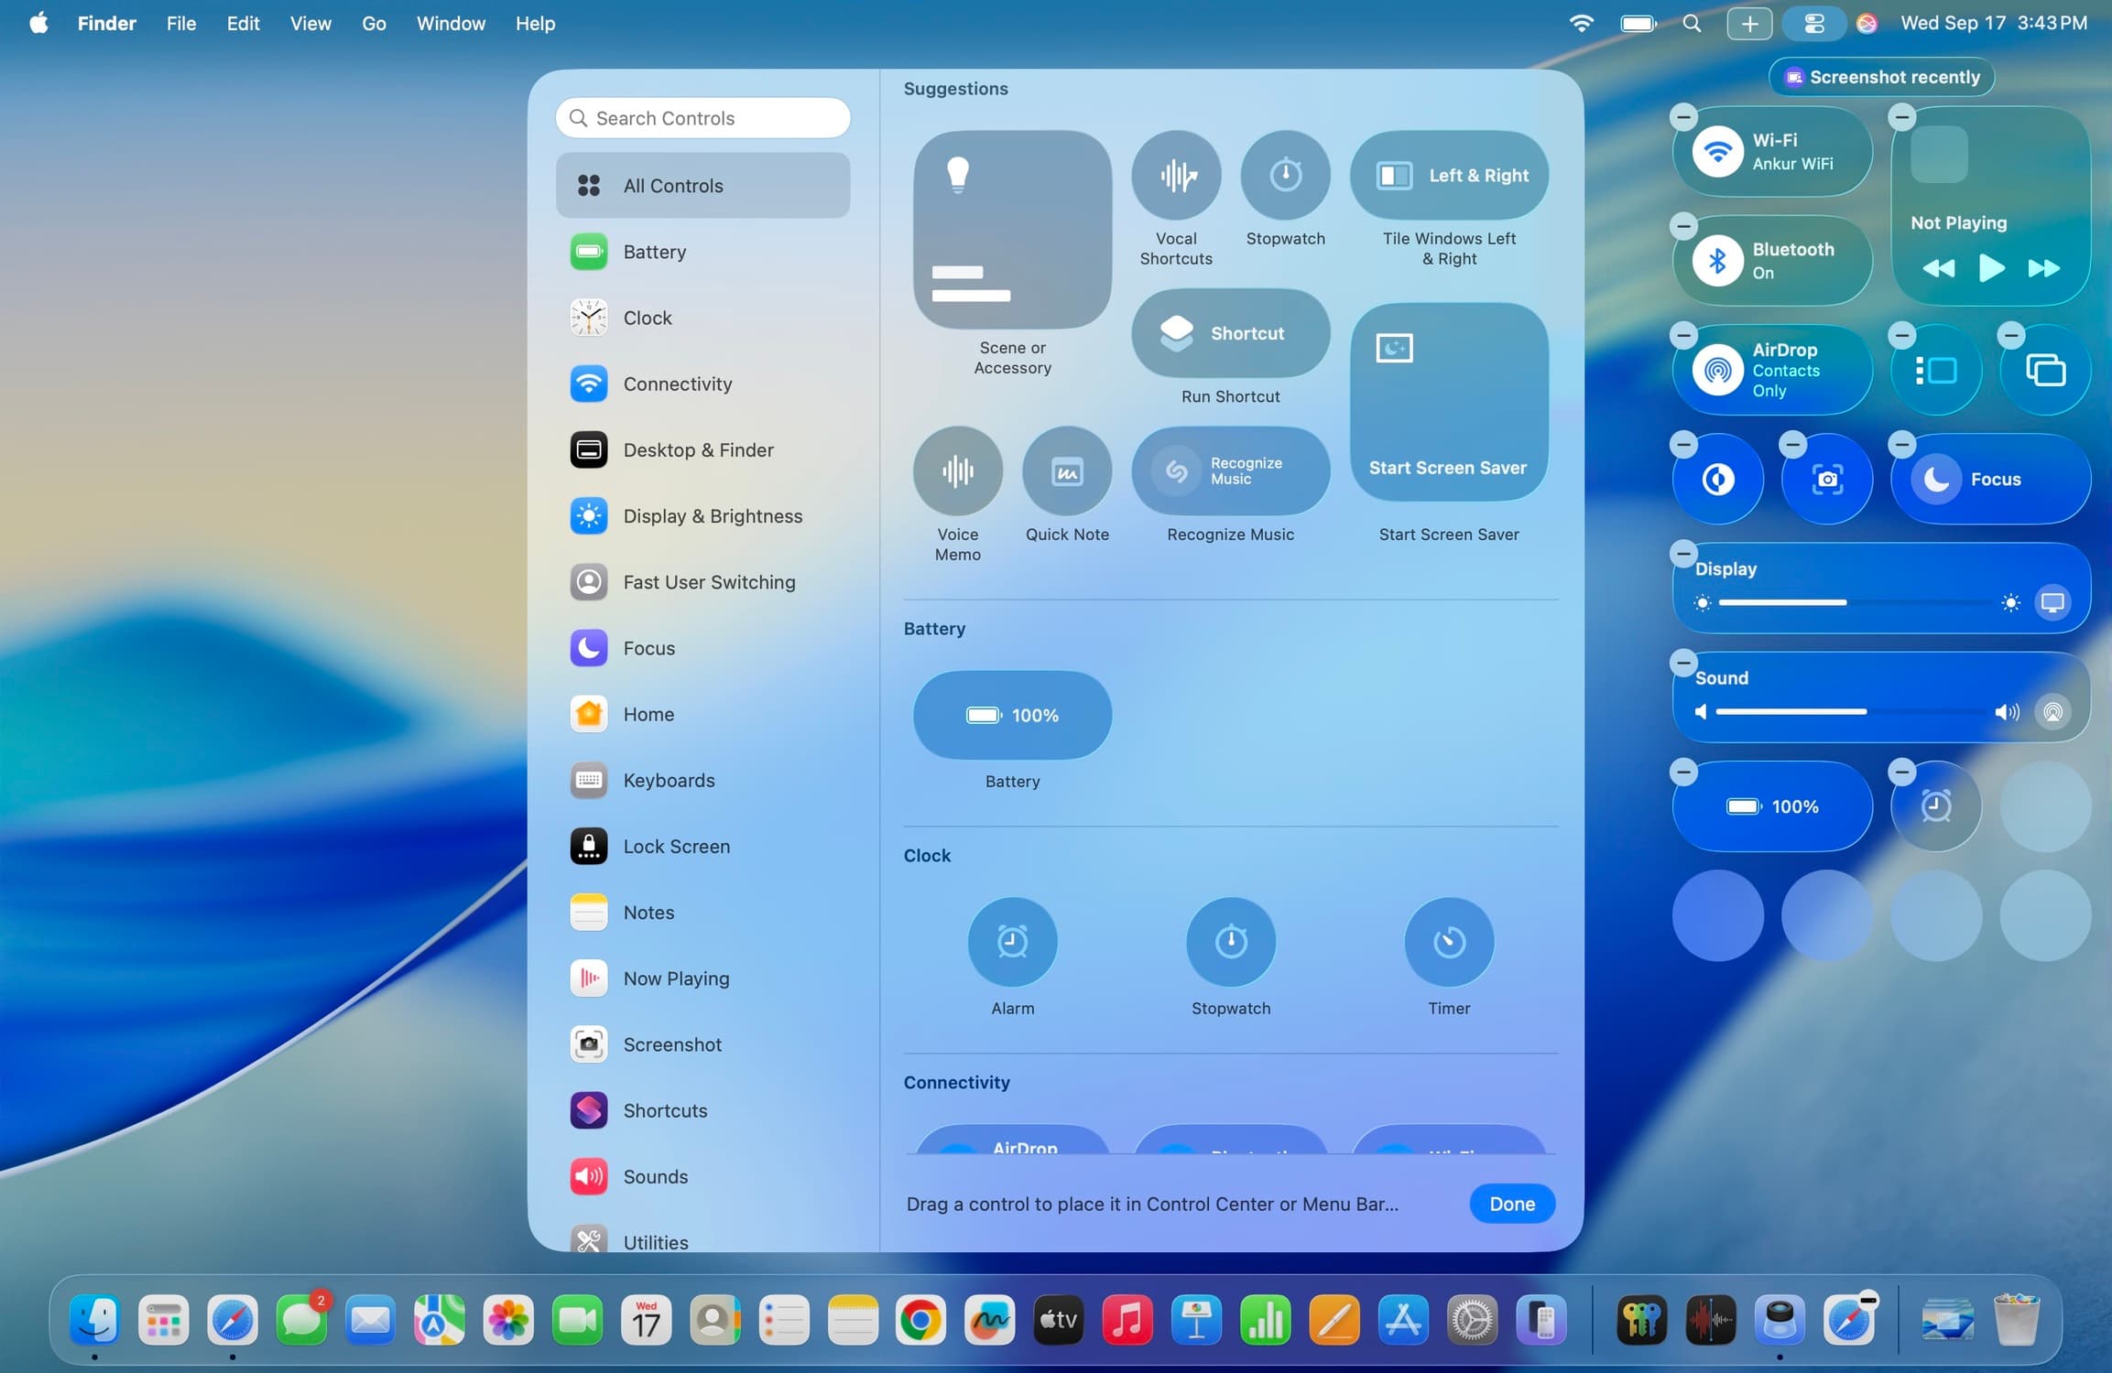The width and height of the screenshot is (2112, 1373).
Task: Click the Done button
Action: (x=1511, y=1204)
